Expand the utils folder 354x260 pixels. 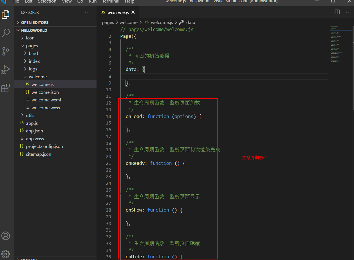point(55,115)
